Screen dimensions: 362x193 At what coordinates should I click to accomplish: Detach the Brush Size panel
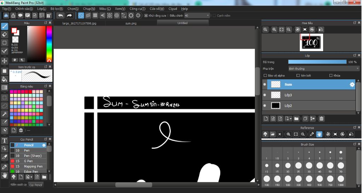pyautogui.click(x=355, y=144)
